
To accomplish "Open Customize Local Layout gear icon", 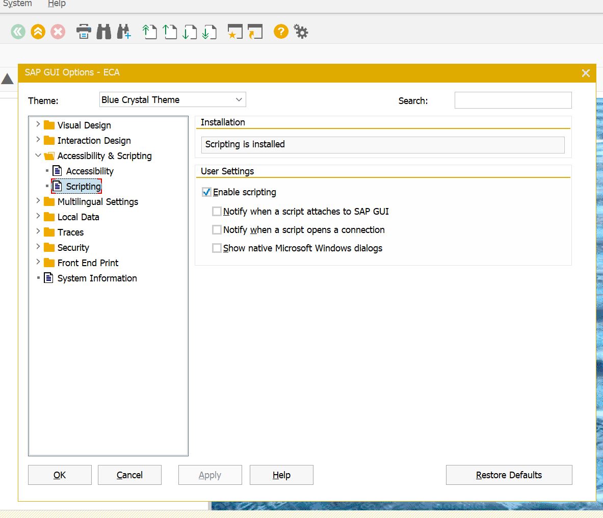I will pos(301,31).
